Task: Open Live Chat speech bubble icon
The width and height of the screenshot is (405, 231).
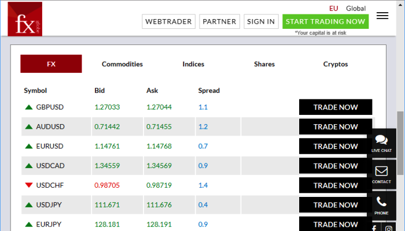Action: [381, 140]
